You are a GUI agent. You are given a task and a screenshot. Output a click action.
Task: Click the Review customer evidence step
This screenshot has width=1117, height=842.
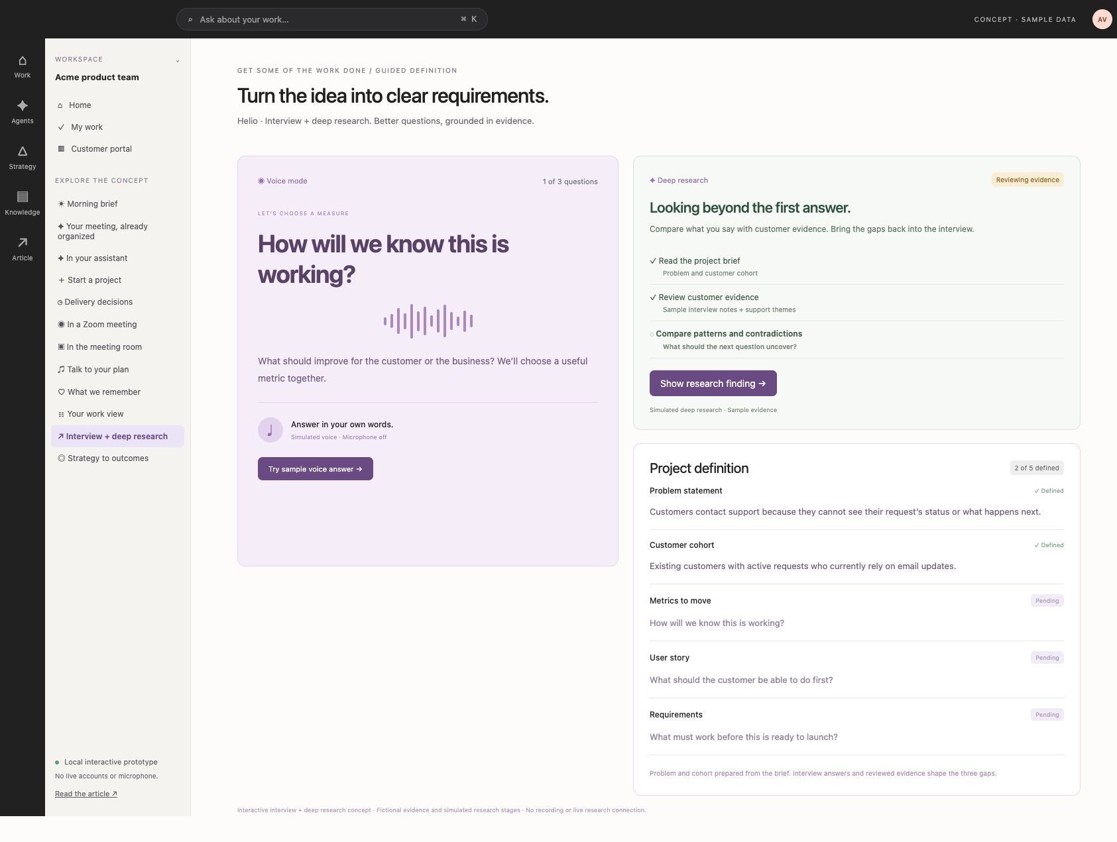tap(856, 303)
